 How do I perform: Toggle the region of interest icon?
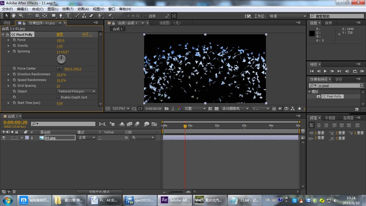click(140, 109)
